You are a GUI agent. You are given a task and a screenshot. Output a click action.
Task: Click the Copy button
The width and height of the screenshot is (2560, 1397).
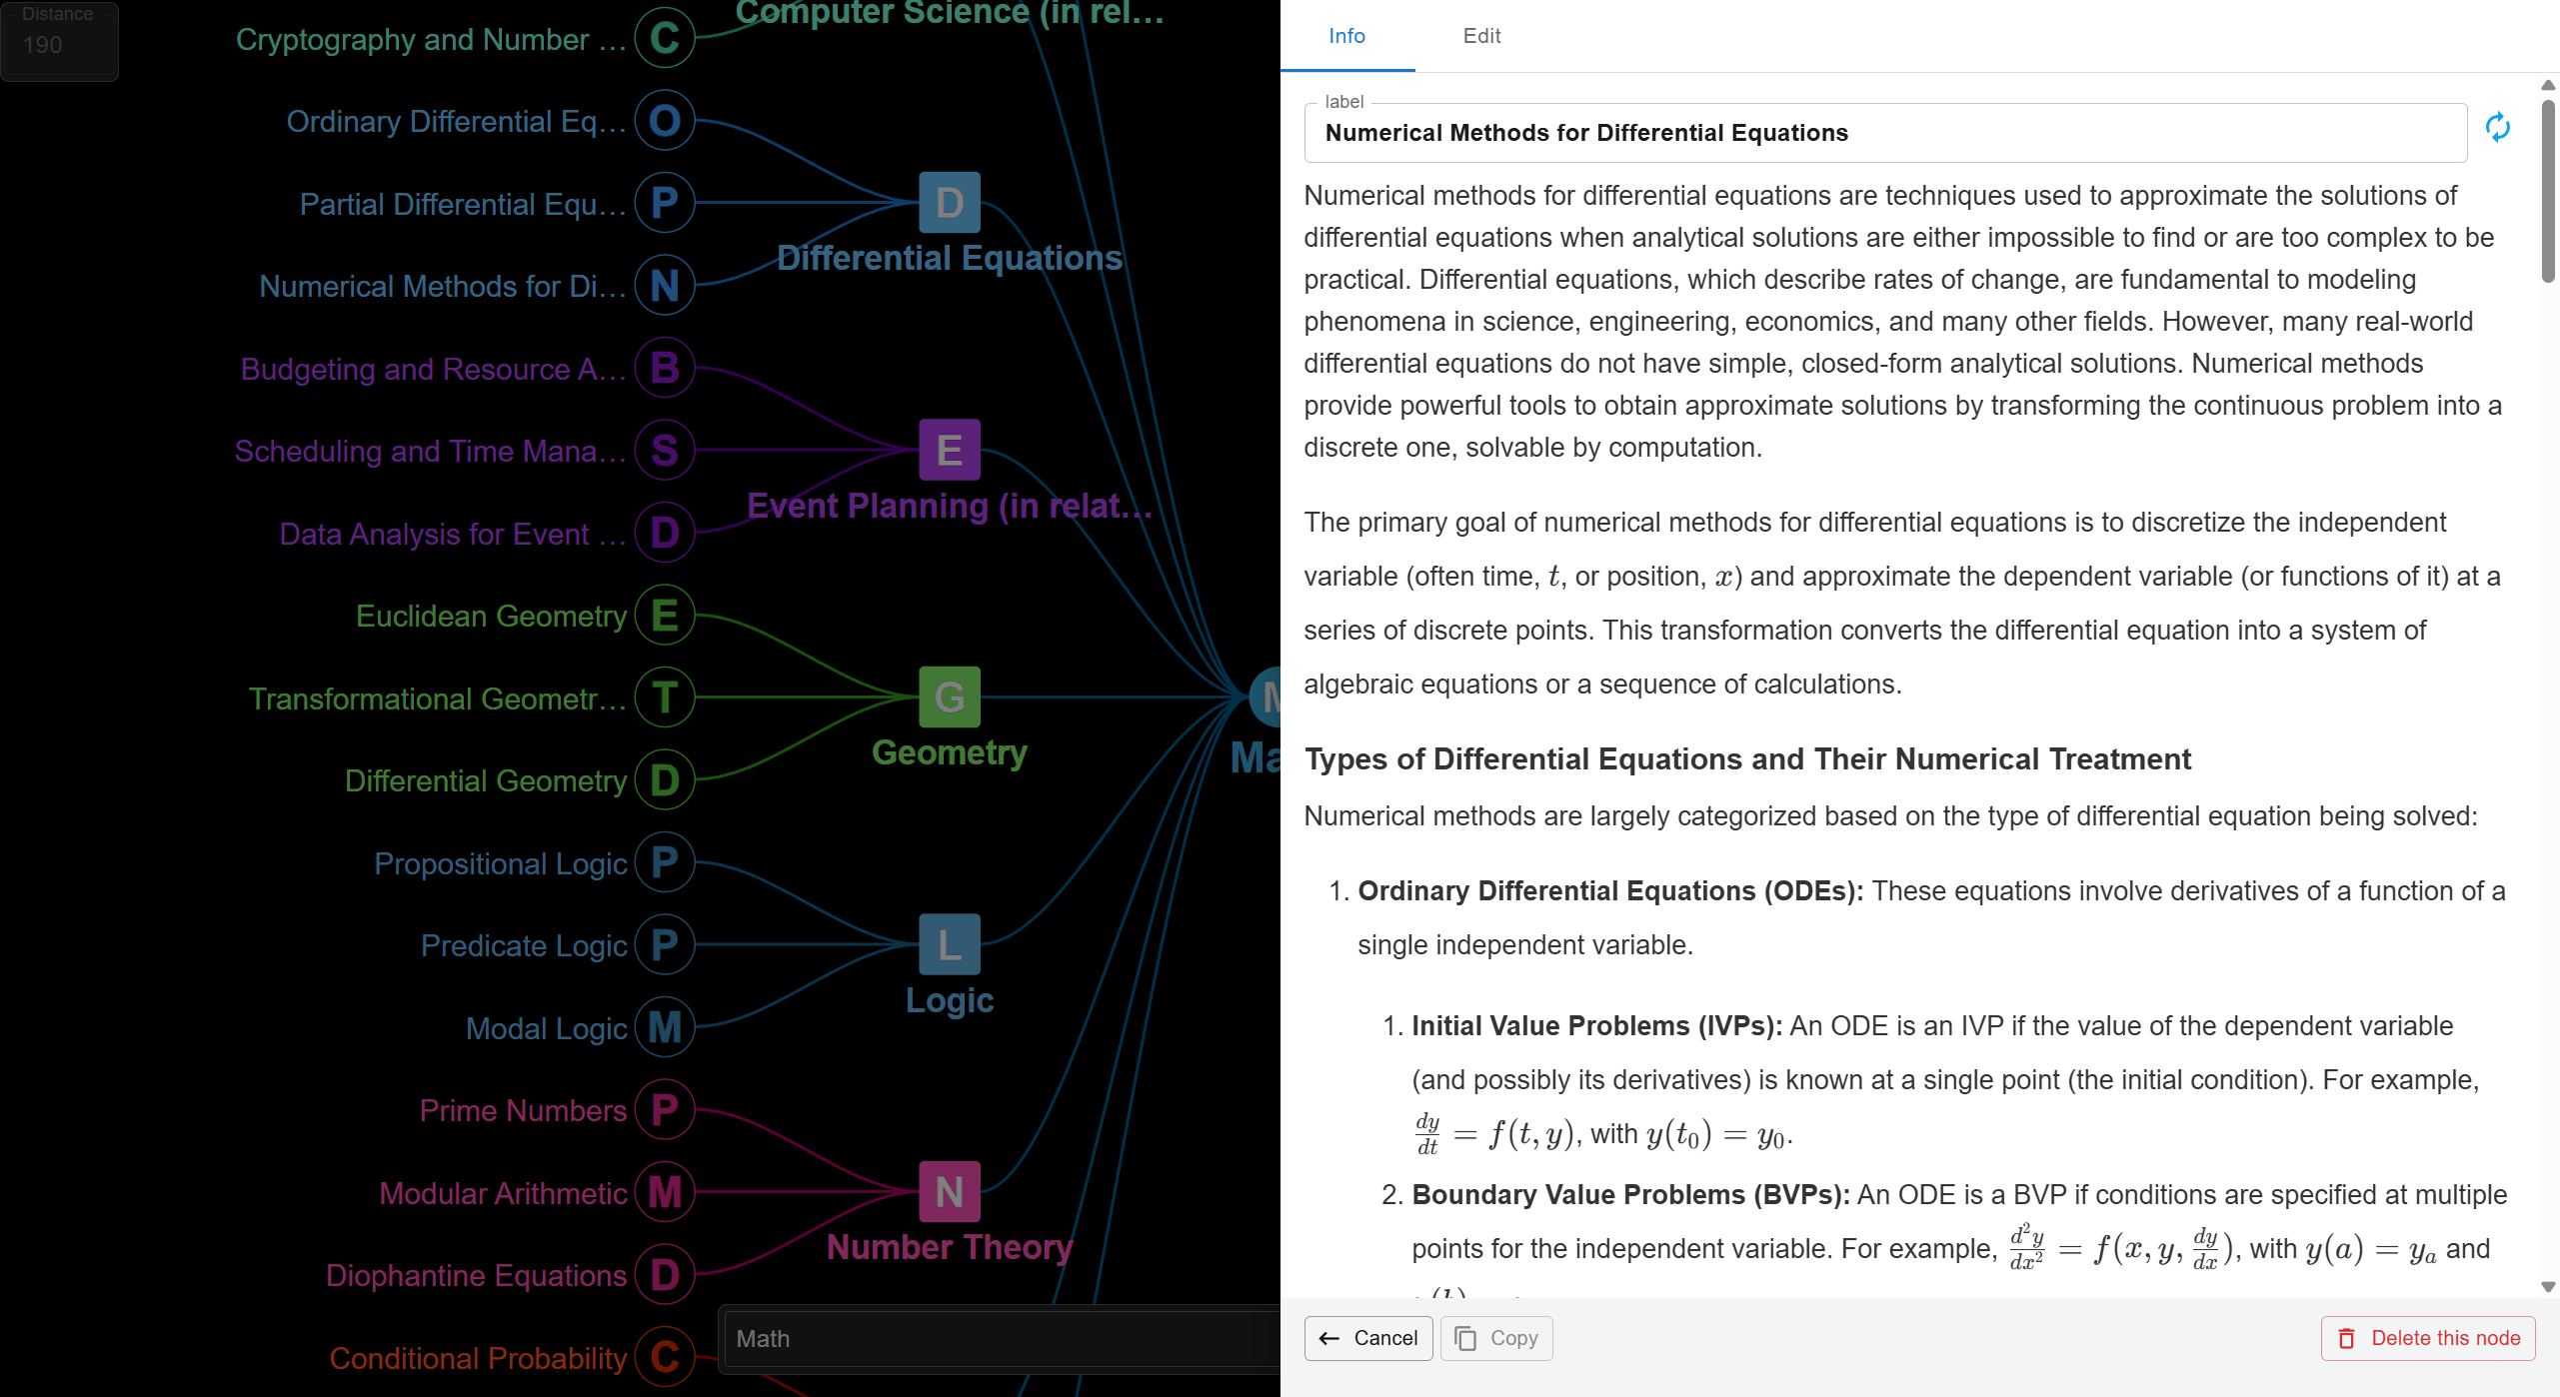(1496, 1338)
